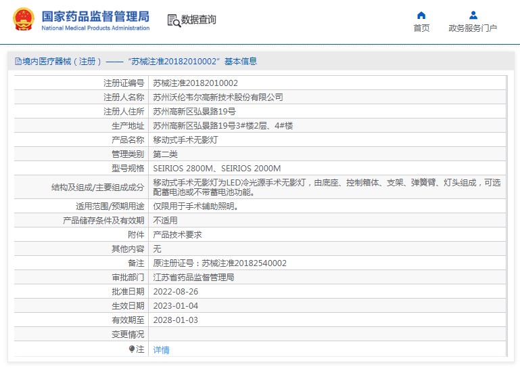Click the 审批部门 label

128,278
